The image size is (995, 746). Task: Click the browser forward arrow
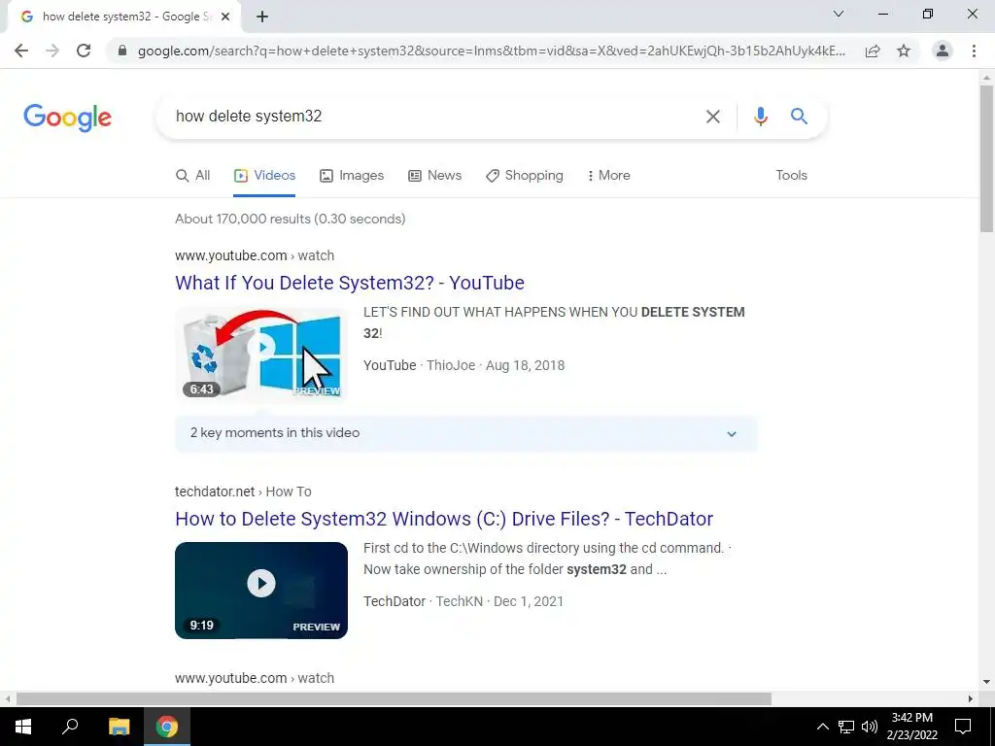52,51
